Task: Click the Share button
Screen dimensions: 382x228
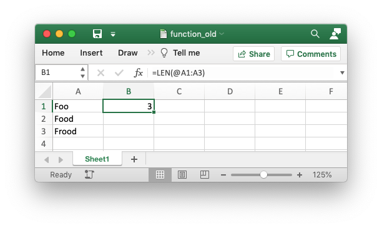Action: pyautogui.click(x=253, y=54)
